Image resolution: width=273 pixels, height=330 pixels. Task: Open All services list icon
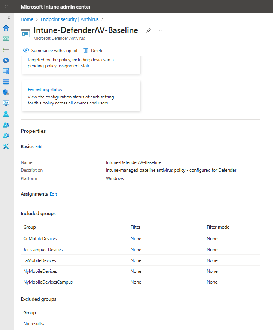coord(6,49)
